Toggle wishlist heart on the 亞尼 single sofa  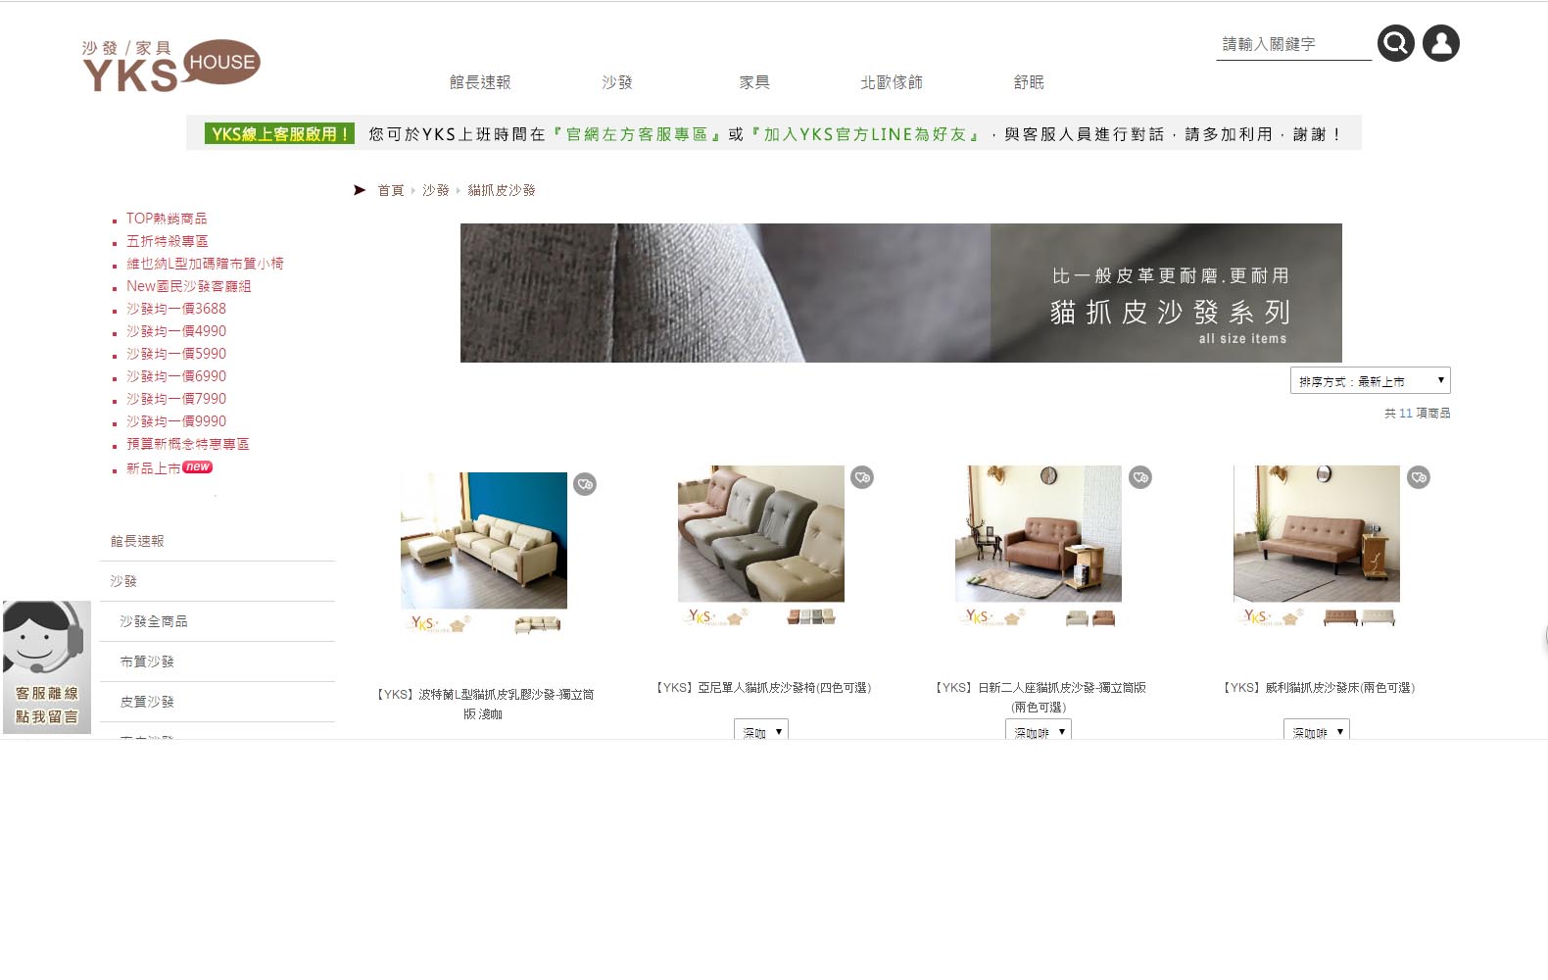point(862,477)
